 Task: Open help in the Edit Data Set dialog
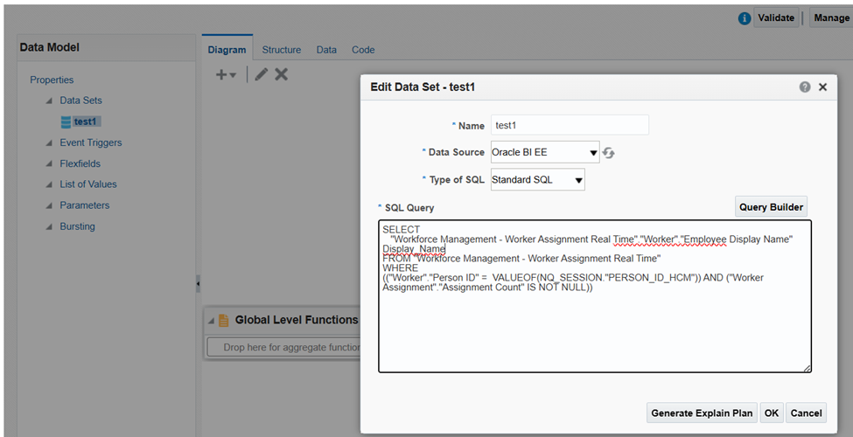[805, 87]
